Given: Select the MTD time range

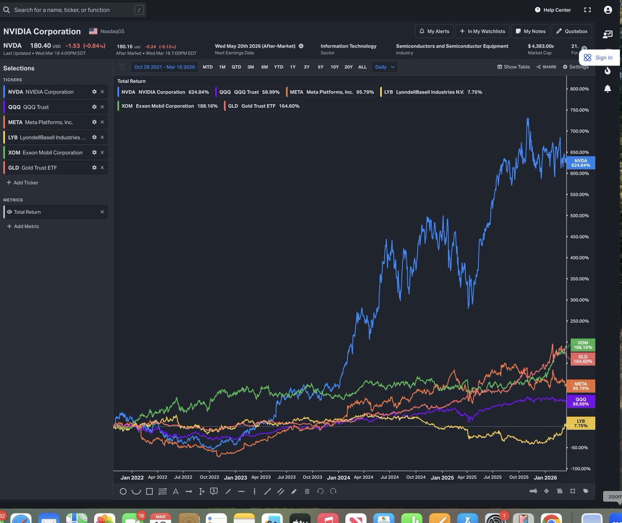Looking at the screenshot, I should [207, 67].
